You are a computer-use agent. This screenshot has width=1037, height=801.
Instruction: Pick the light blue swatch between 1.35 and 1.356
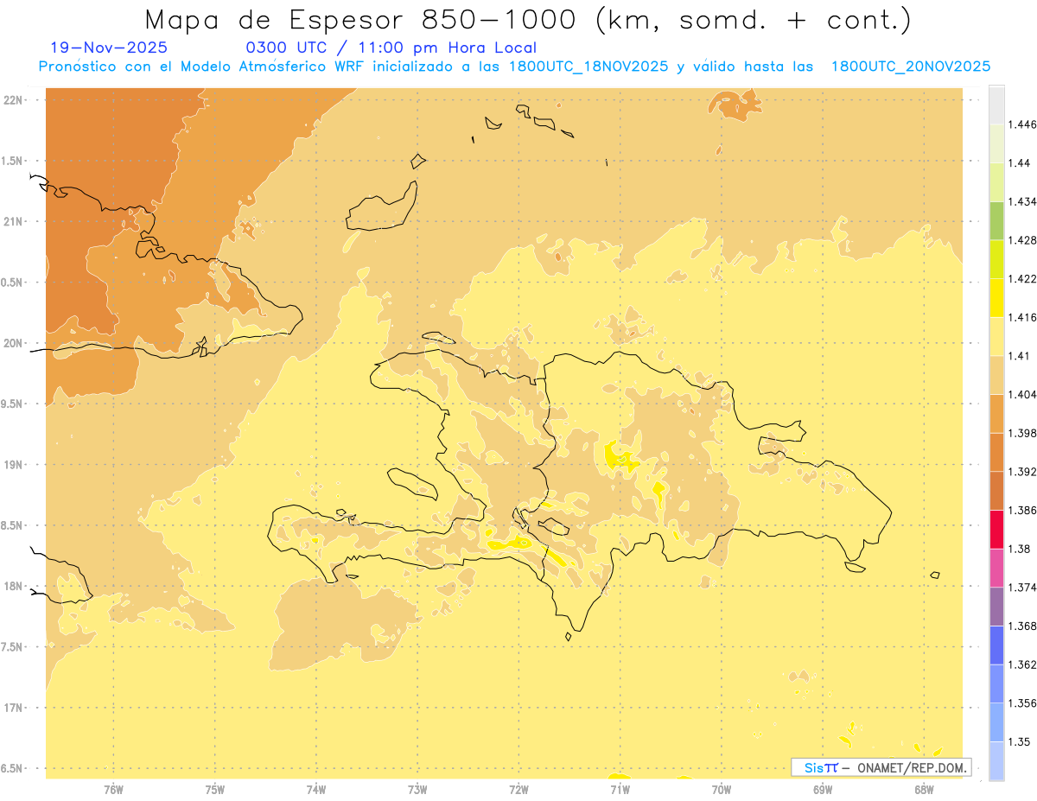coord(996,722)
